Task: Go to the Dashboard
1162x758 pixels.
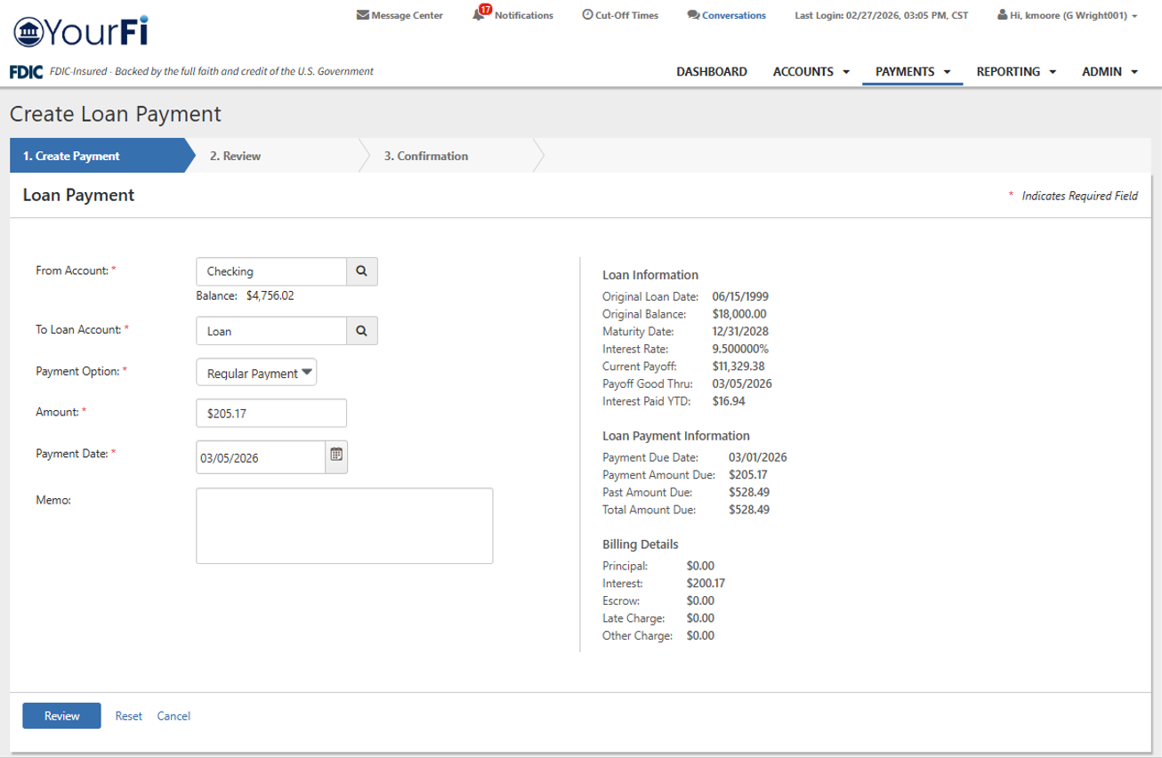Action: pos(711,72)
